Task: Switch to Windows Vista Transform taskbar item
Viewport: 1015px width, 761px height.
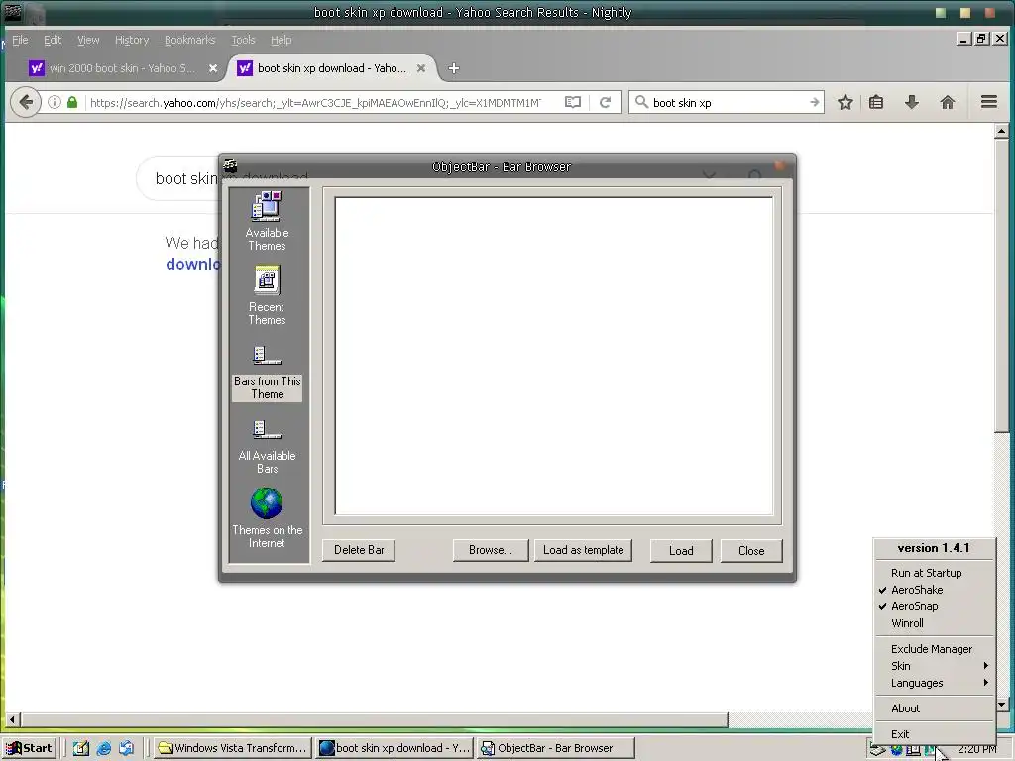Action: coord(234,748)
